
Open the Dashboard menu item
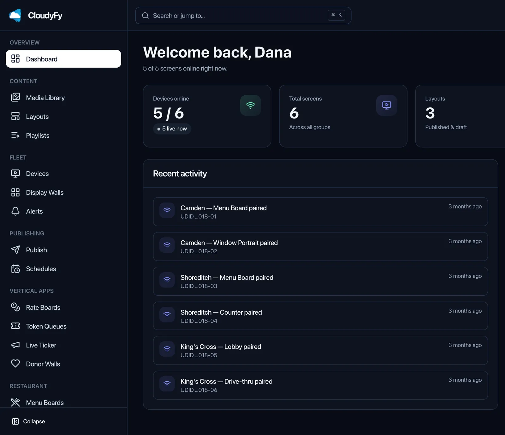pyautogui.click(x=63, y=59)
